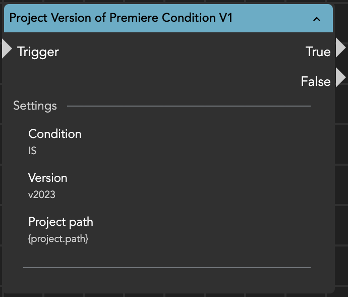Click the Settings section header

[x=35, y=106]
